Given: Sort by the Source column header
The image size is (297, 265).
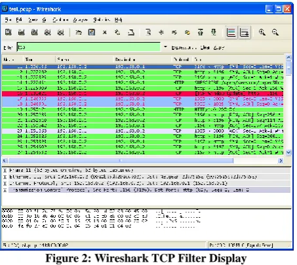Looking at the screenshot, I should pyautogui.click(x=84, y=59).
